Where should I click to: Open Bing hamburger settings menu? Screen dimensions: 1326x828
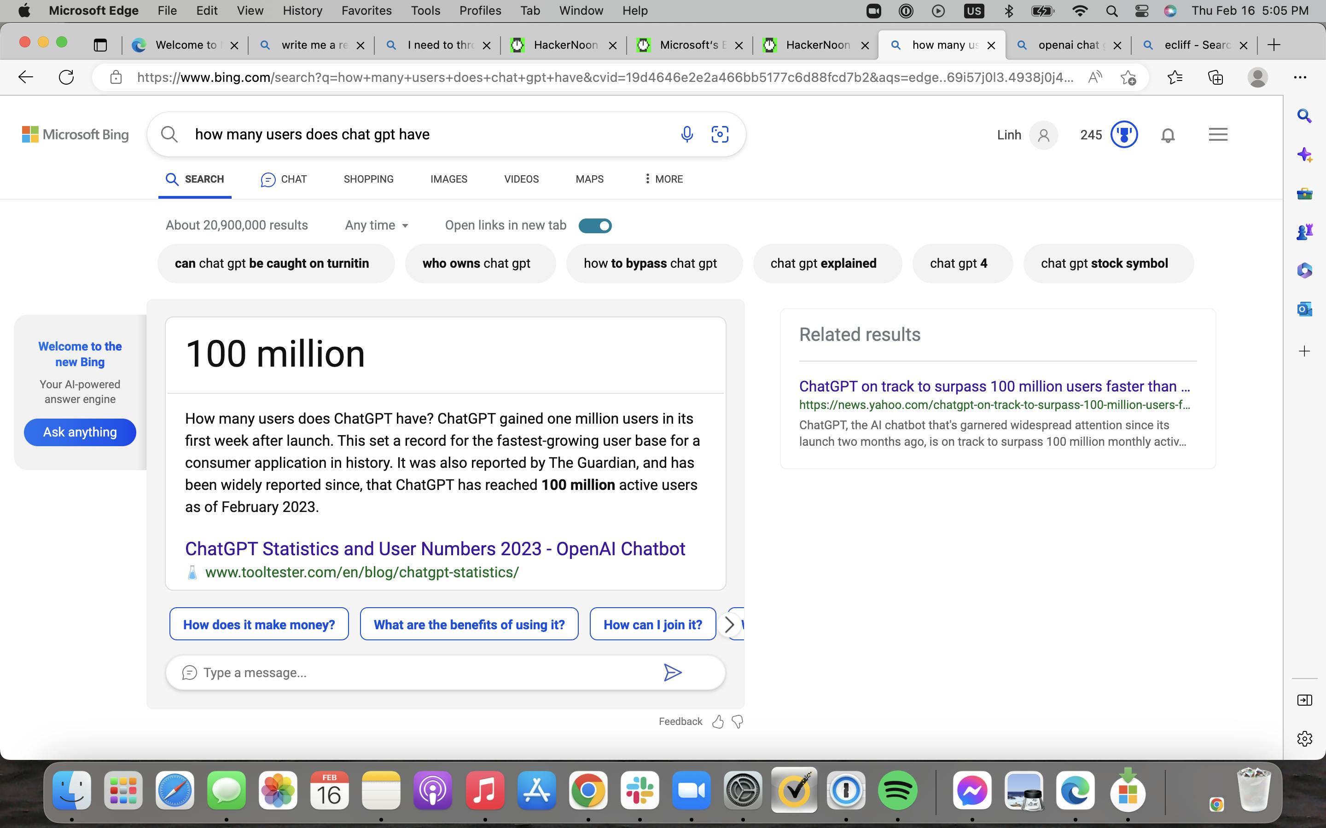pos(1217,134)
